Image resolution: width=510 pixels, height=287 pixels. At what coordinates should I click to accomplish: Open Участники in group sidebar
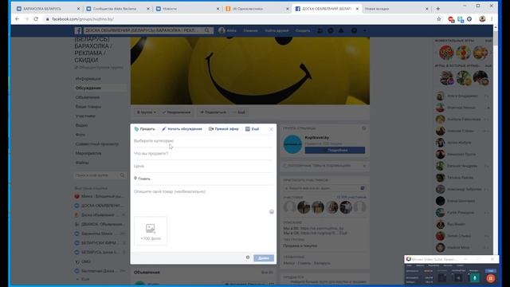tap(85, 116)
